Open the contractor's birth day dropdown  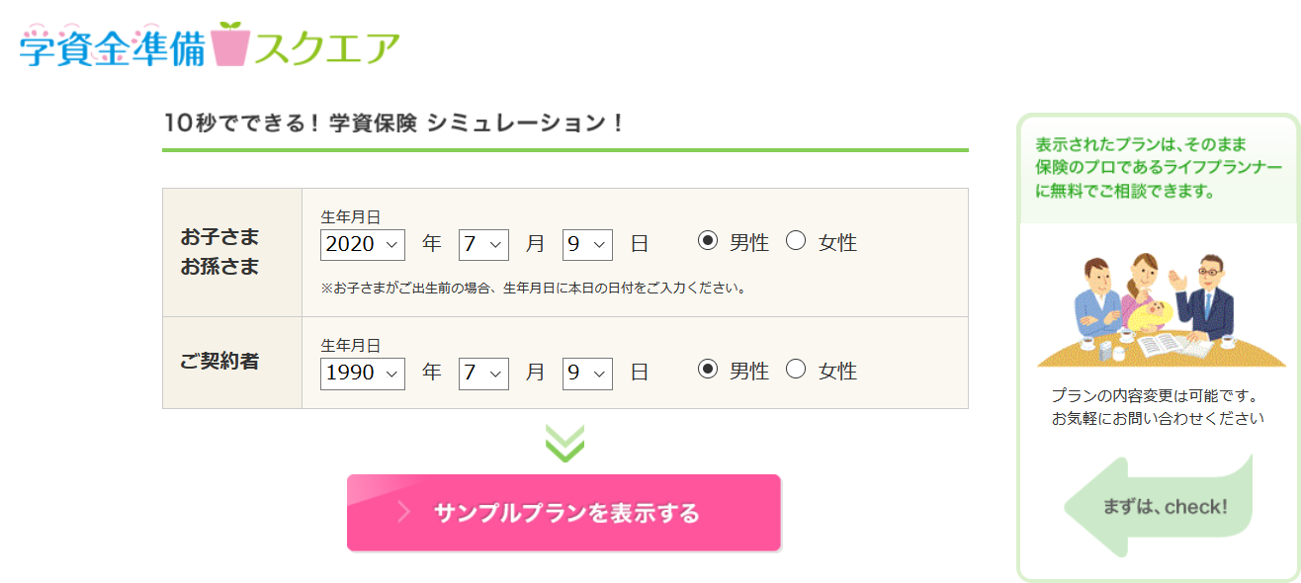[587, 373]
